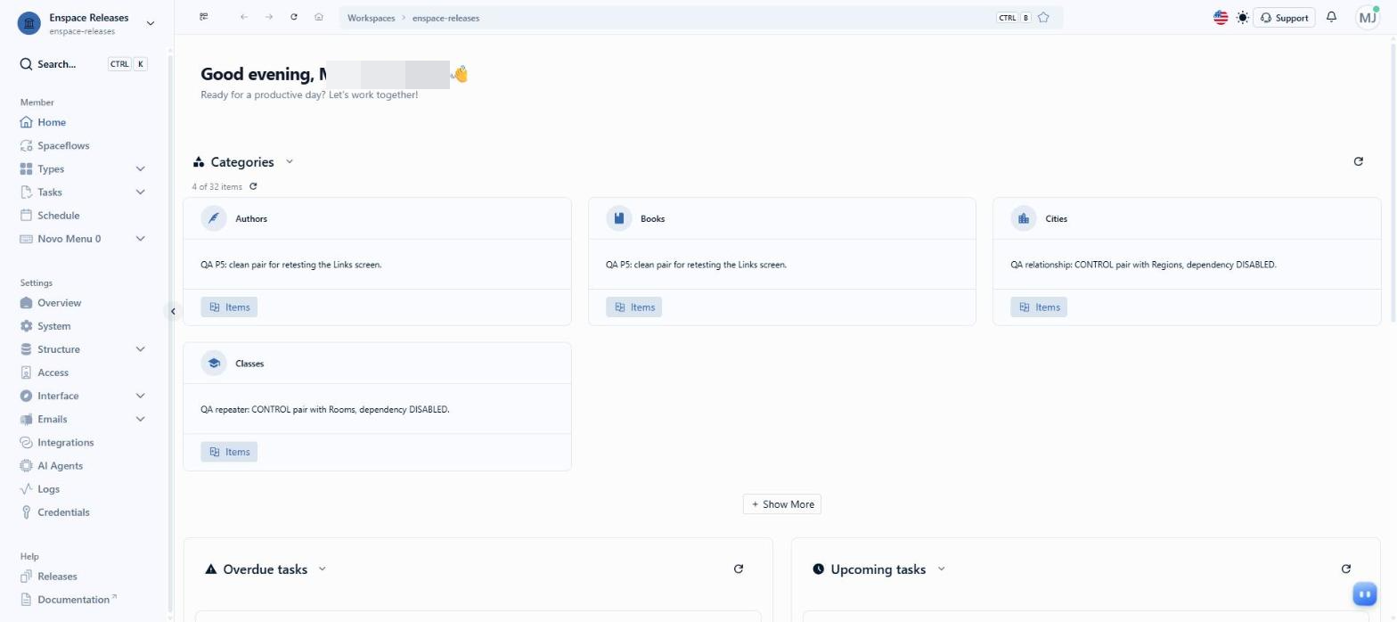
Task: Open the Overdue tasks dropdown
Action: click(x=323, y=569)
